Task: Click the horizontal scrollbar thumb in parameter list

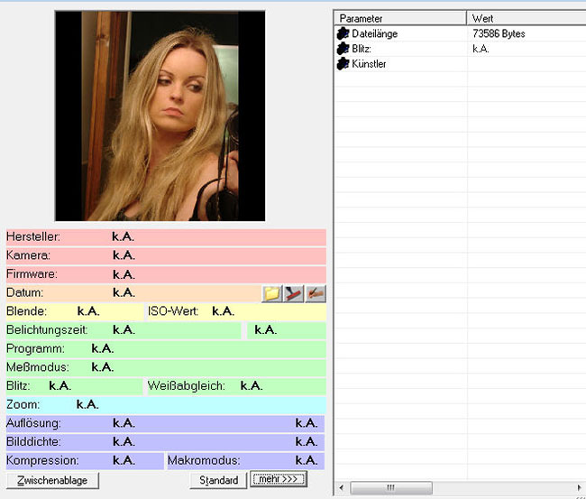Action: [x=391, y=488]
